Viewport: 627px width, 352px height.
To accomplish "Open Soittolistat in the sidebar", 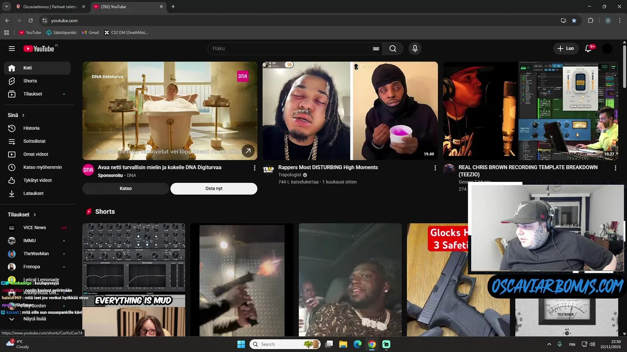I will click(x=37, y=141).
